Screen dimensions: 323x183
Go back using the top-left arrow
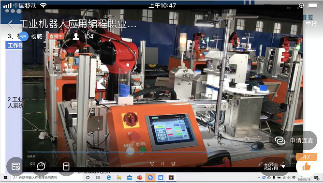(x=10, y=24)
